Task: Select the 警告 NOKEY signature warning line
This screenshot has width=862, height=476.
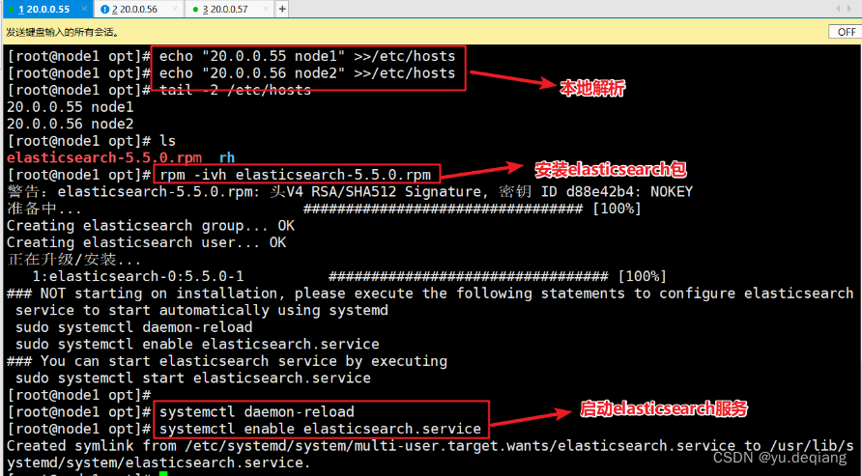Action: (350, 192)
